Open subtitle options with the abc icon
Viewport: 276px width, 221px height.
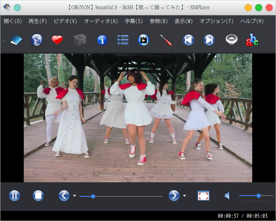pos(252,40)
